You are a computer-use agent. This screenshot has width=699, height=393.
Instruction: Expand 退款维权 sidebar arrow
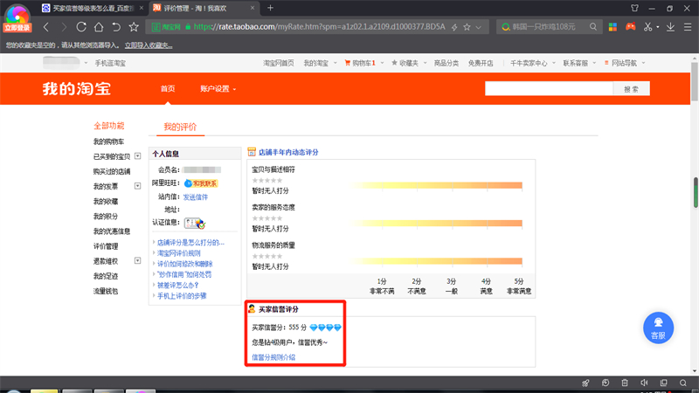pyautogui.click(x=138, y=260)
